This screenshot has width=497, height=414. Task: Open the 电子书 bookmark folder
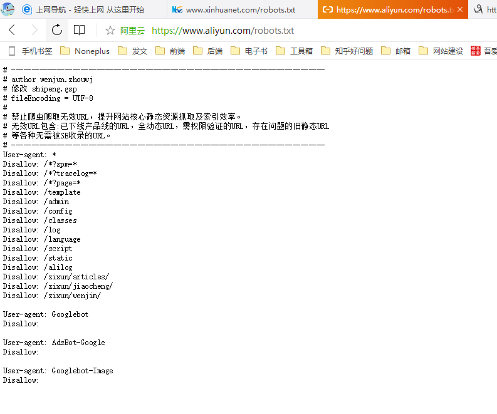click(249, 51)
